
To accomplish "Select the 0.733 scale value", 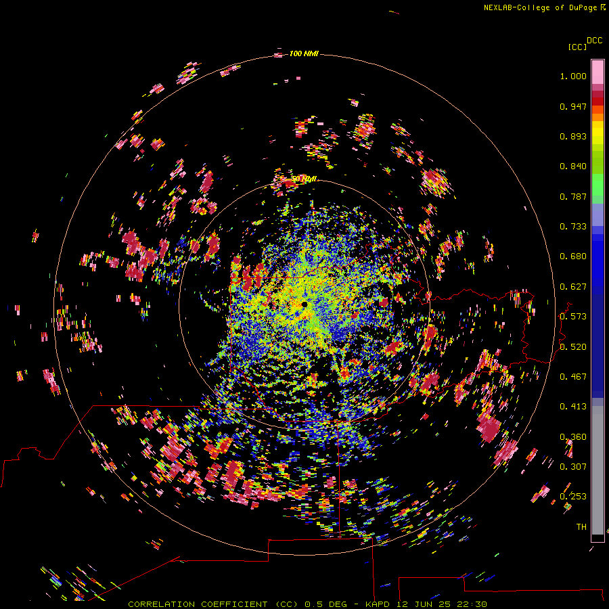I will click(x=573, y=227).
